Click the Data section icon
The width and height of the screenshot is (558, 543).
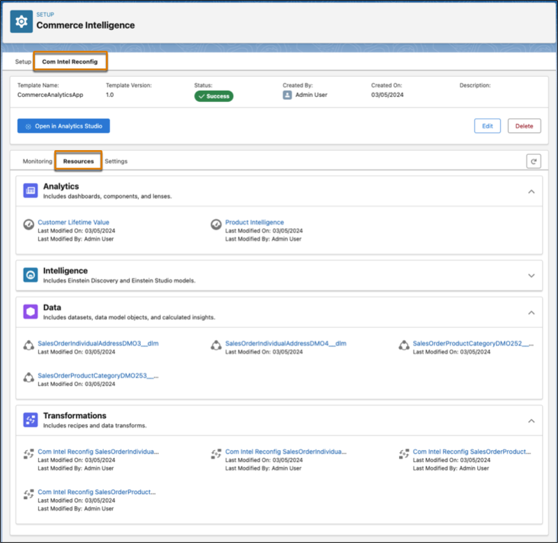pyautogui.click(x=31, y=311)
